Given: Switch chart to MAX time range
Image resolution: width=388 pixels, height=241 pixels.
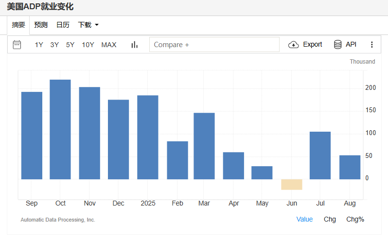Looking at the screenshot, I should click(x=109, y=45).
